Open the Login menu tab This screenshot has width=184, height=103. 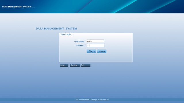[64, 66]
